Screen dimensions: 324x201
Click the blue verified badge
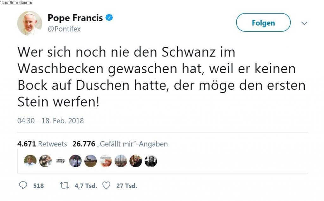109,18
